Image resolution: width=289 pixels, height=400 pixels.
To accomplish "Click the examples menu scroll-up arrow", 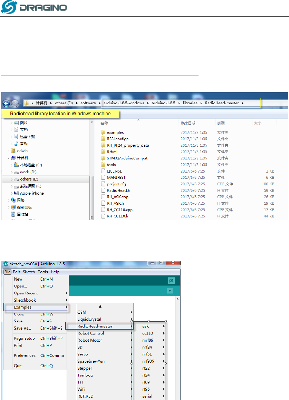I will (100, 306).
